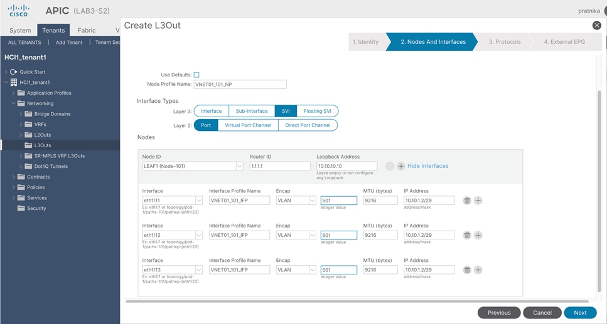Click the Networking folder icon
Image resolution: width=607 pixels, height=324 pixels.
click(x=21, y=103)
